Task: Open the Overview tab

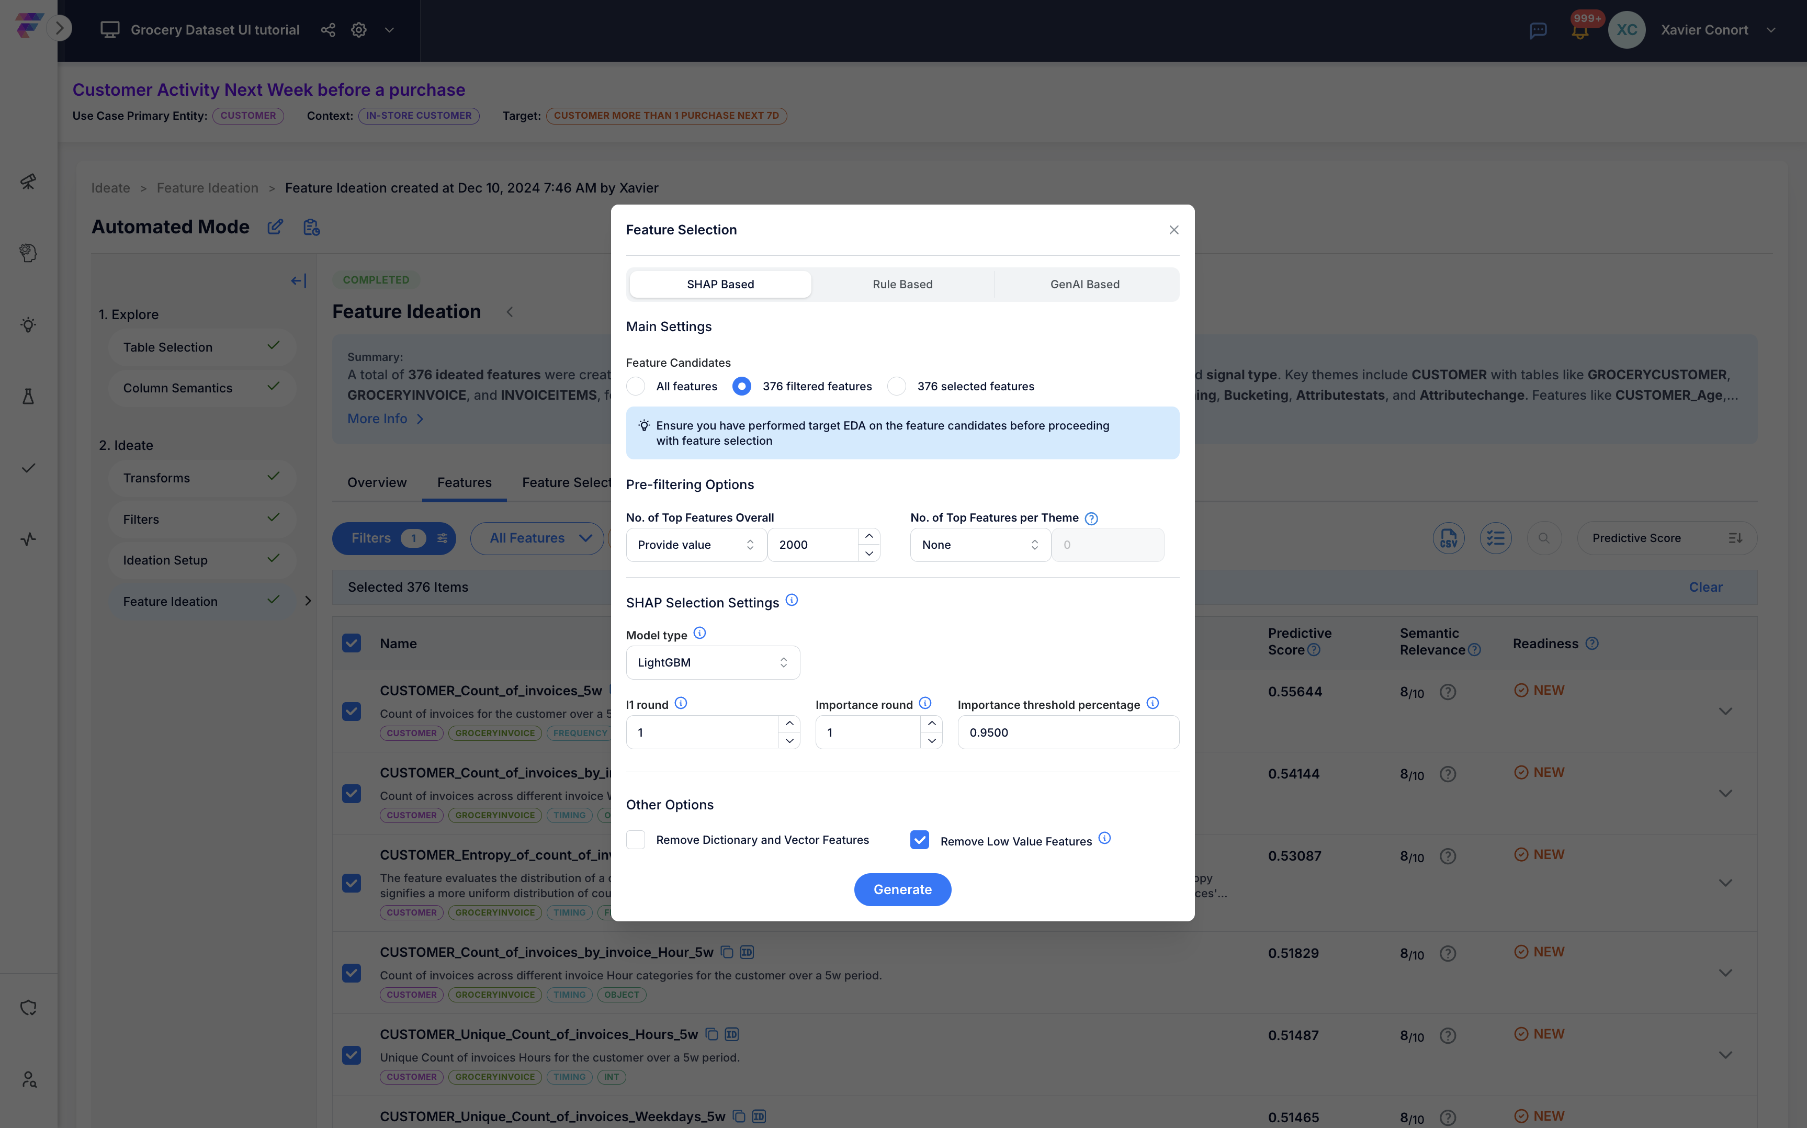Action: click(x=377, y=483)
